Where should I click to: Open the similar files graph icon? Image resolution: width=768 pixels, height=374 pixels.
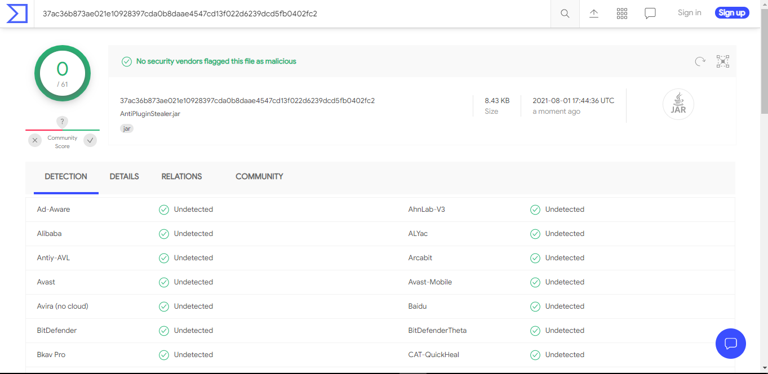tap(723, 61)
